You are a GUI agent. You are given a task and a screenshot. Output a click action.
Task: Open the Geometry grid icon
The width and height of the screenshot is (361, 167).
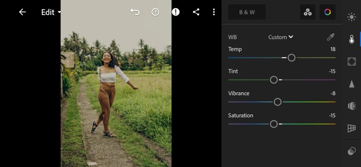click(351, 128)
